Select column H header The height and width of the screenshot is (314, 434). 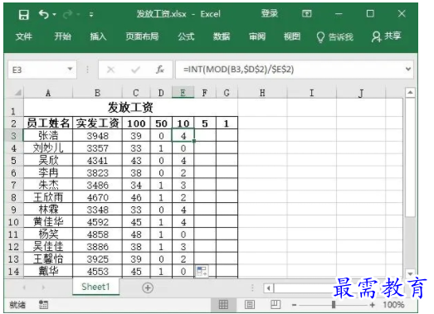(262, 93)
